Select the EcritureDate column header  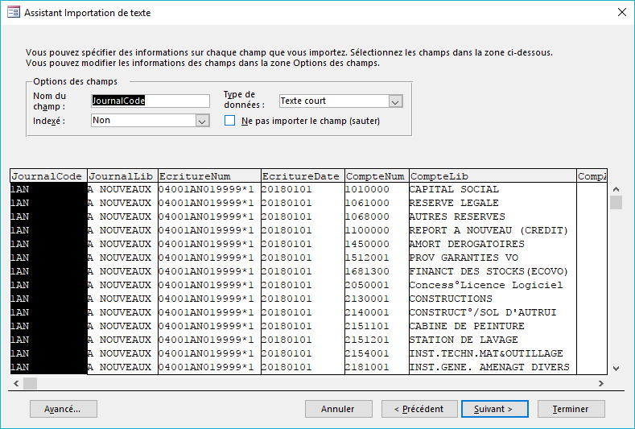(x=303, y=176)
